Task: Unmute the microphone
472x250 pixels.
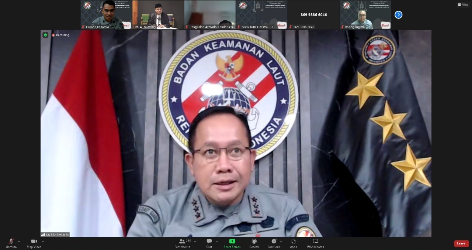Action: [11, 243]
